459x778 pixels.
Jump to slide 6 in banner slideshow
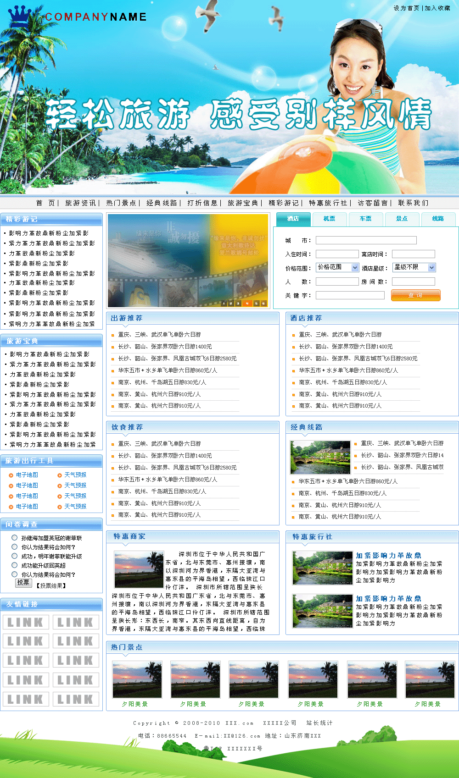(x=263, y=303)
